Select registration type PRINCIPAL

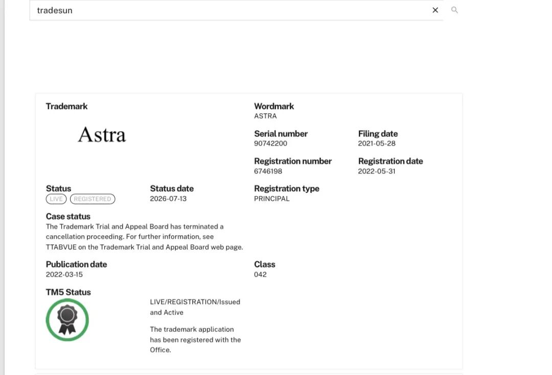(x=272, y=198)
